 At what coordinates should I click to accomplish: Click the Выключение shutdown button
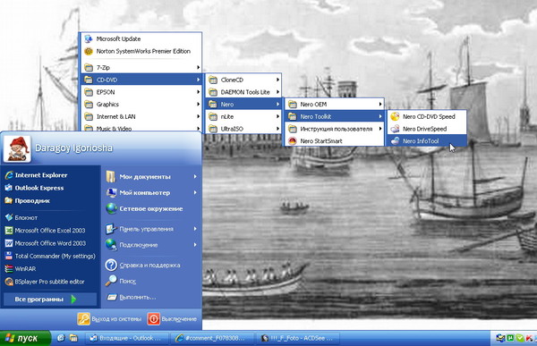(172, 319)
